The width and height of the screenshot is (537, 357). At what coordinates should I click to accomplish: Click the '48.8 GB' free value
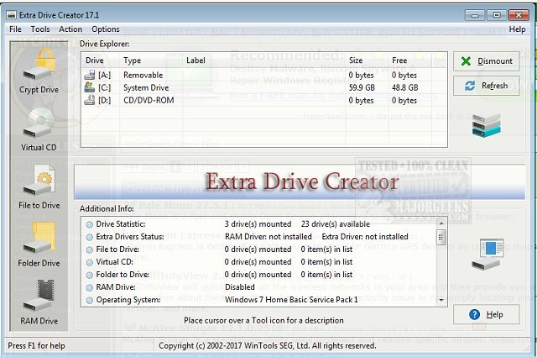[404, 87]
